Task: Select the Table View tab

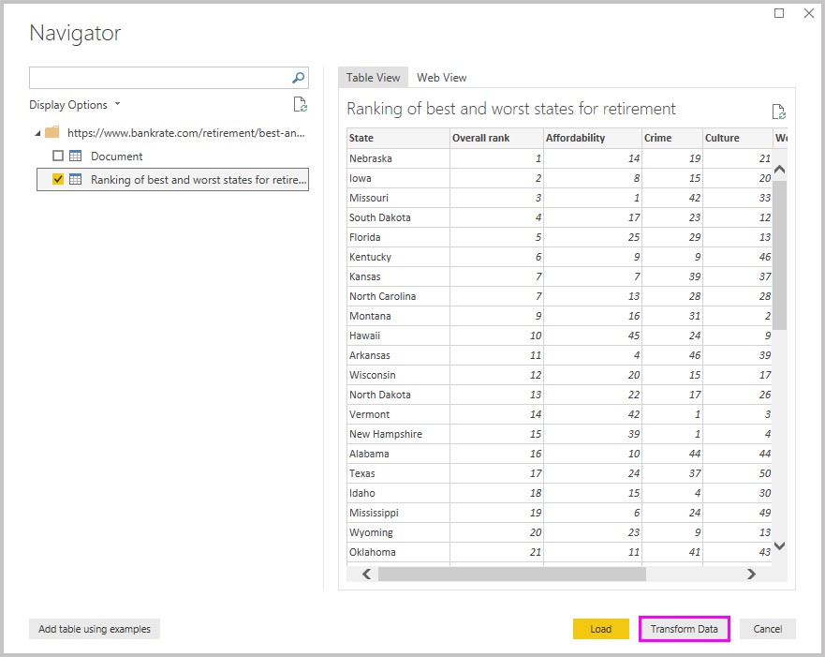Action: pyautogui.click(x=373, y=78)
